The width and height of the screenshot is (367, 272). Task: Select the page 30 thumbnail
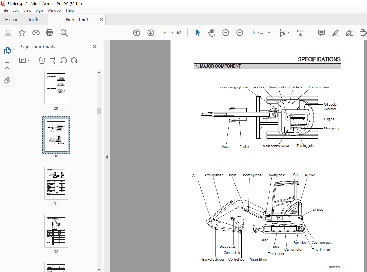click(56, 135)
